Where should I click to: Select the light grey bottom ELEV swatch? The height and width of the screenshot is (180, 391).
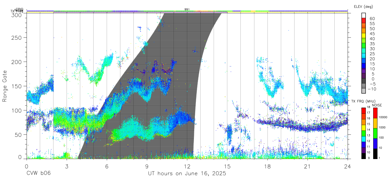[x=364, y=91]
